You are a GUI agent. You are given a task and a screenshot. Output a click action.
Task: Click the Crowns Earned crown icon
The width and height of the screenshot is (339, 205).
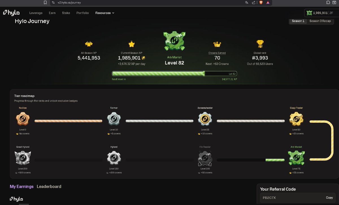click(x=217, y=44)
